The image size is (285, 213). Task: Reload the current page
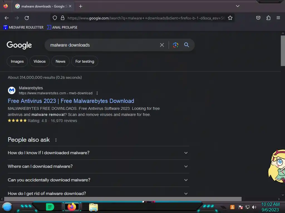coord(27,18)
